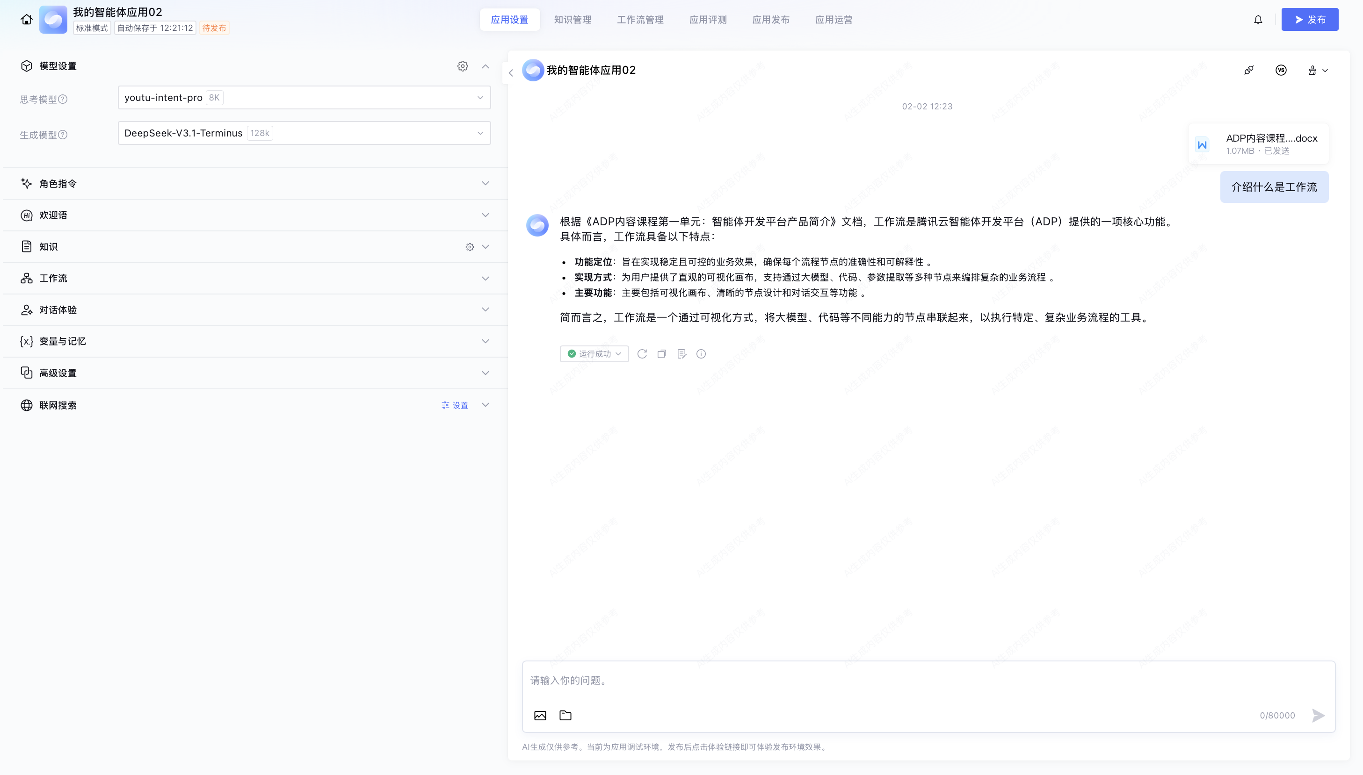The image size is (1363, 775).
Task: Click the home icon
Action: (26, 20)
